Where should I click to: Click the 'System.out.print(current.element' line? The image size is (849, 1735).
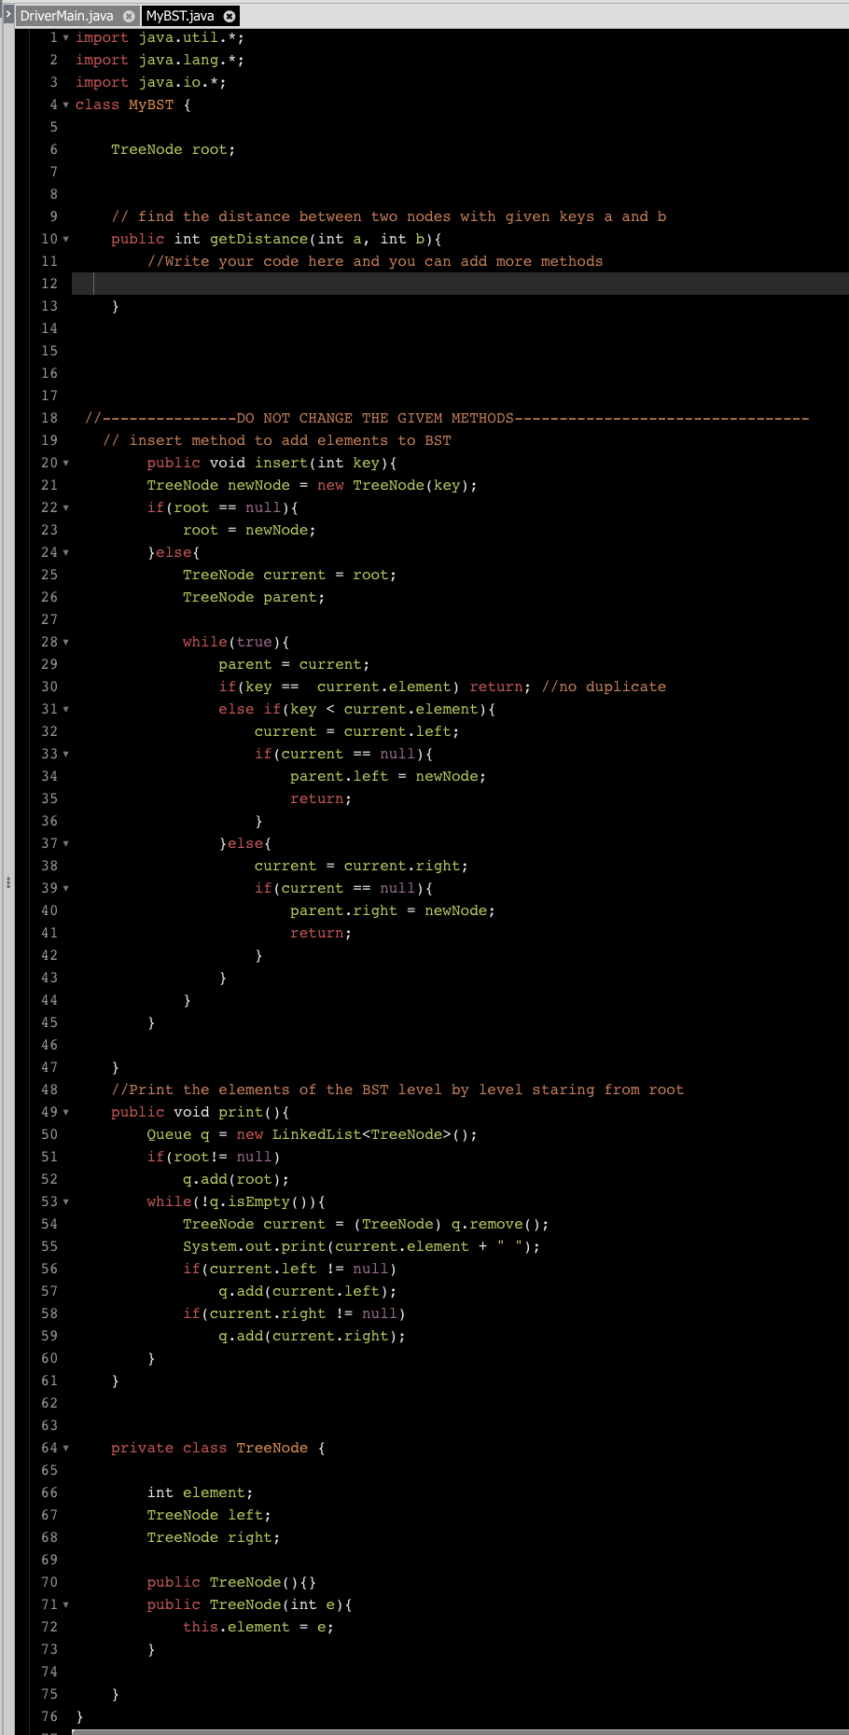tap(361, 1246)
